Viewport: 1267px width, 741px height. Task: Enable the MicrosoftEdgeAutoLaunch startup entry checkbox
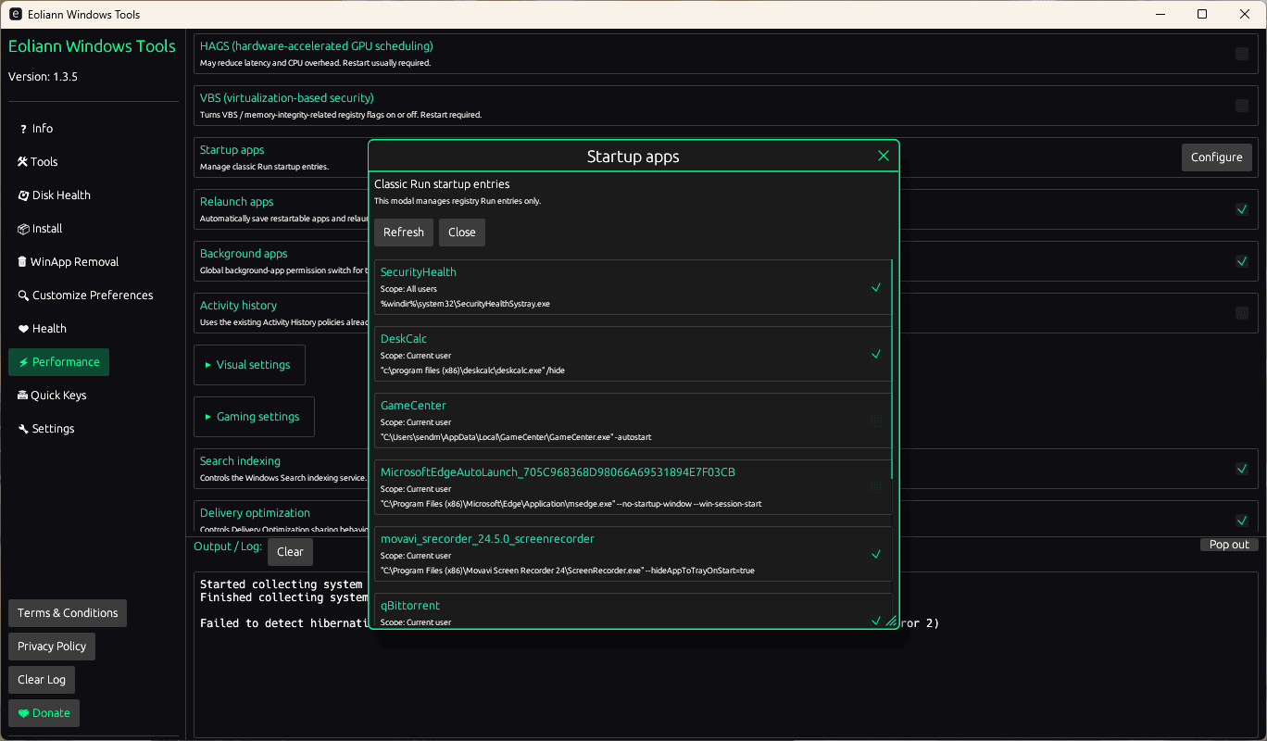pos(876,487)
